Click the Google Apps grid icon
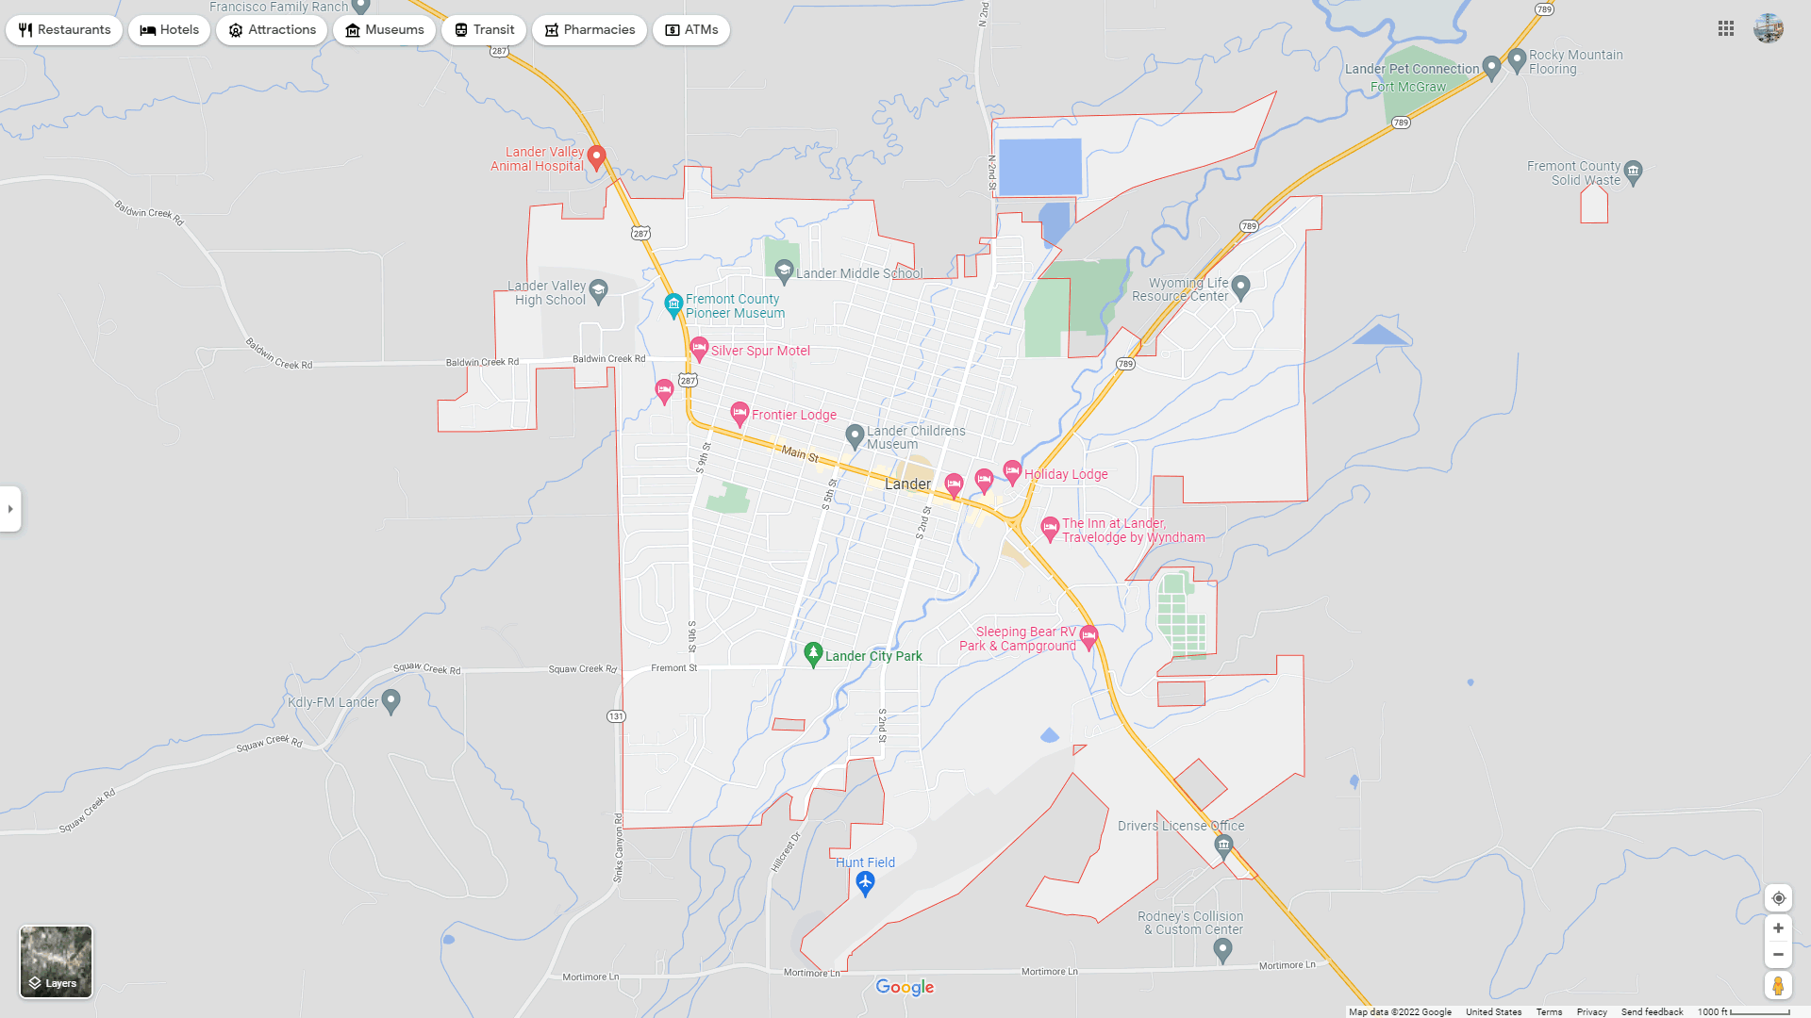 (x=1725, y=28)
